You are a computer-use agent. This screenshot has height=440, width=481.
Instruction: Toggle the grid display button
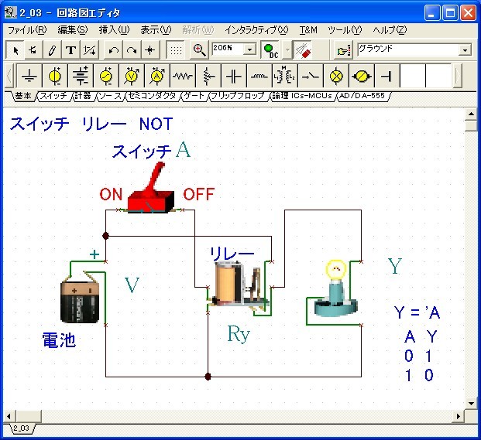(176, 49)
